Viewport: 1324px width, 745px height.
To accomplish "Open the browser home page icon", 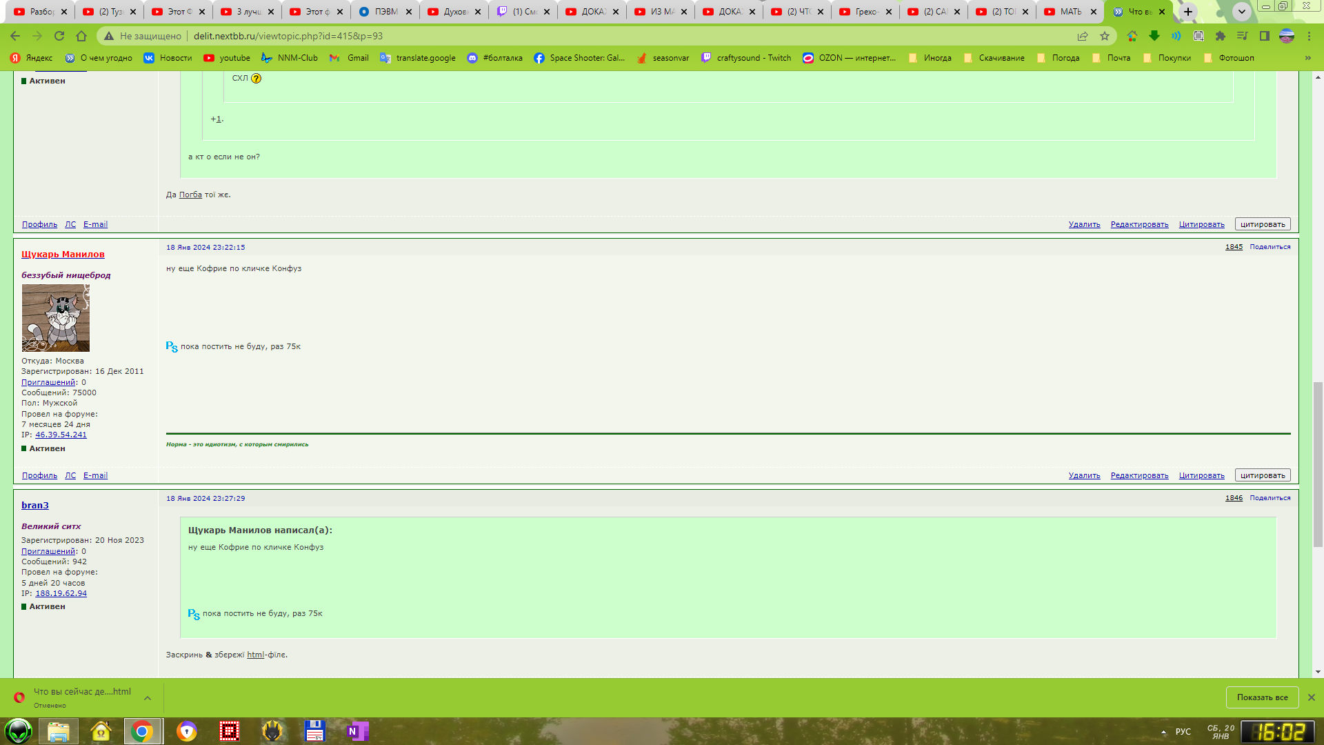I will 81,36.
